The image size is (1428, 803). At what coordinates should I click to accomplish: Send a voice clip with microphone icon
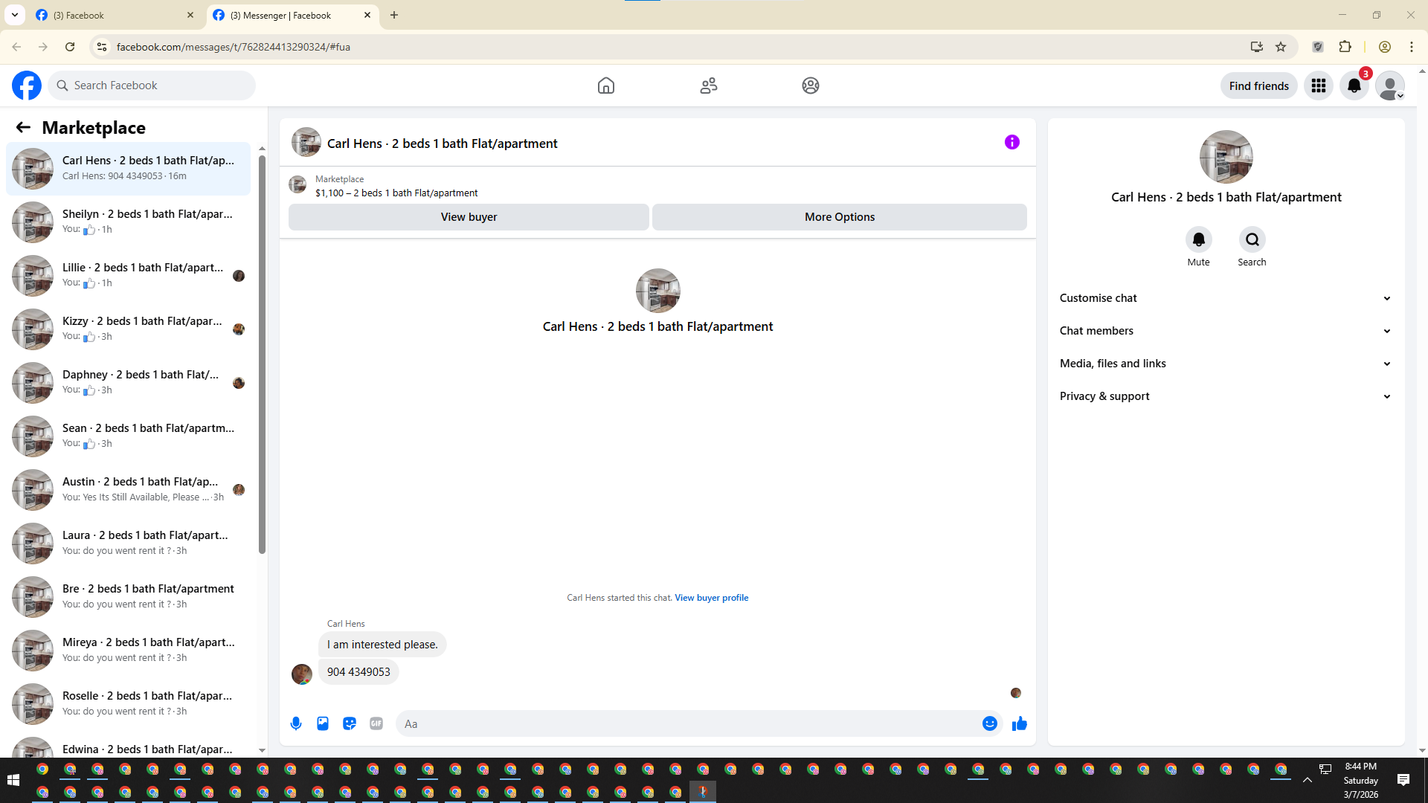(x=296, y=723)
